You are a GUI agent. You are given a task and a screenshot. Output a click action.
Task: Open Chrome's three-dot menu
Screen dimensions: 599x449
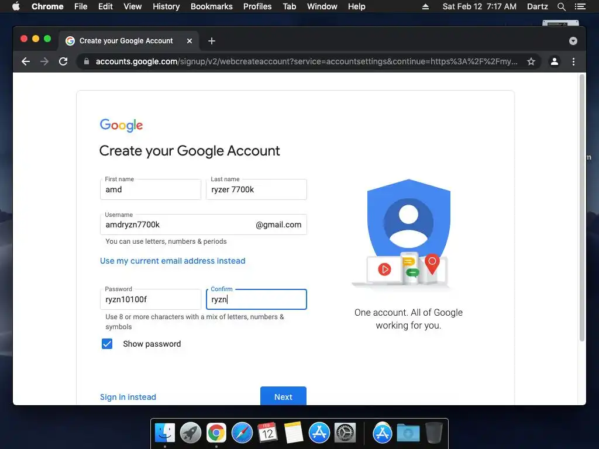coord(573,61)
